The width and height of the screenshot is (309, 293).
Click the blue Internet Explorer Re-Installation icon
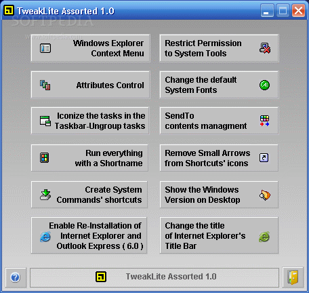tap(45, 237)
